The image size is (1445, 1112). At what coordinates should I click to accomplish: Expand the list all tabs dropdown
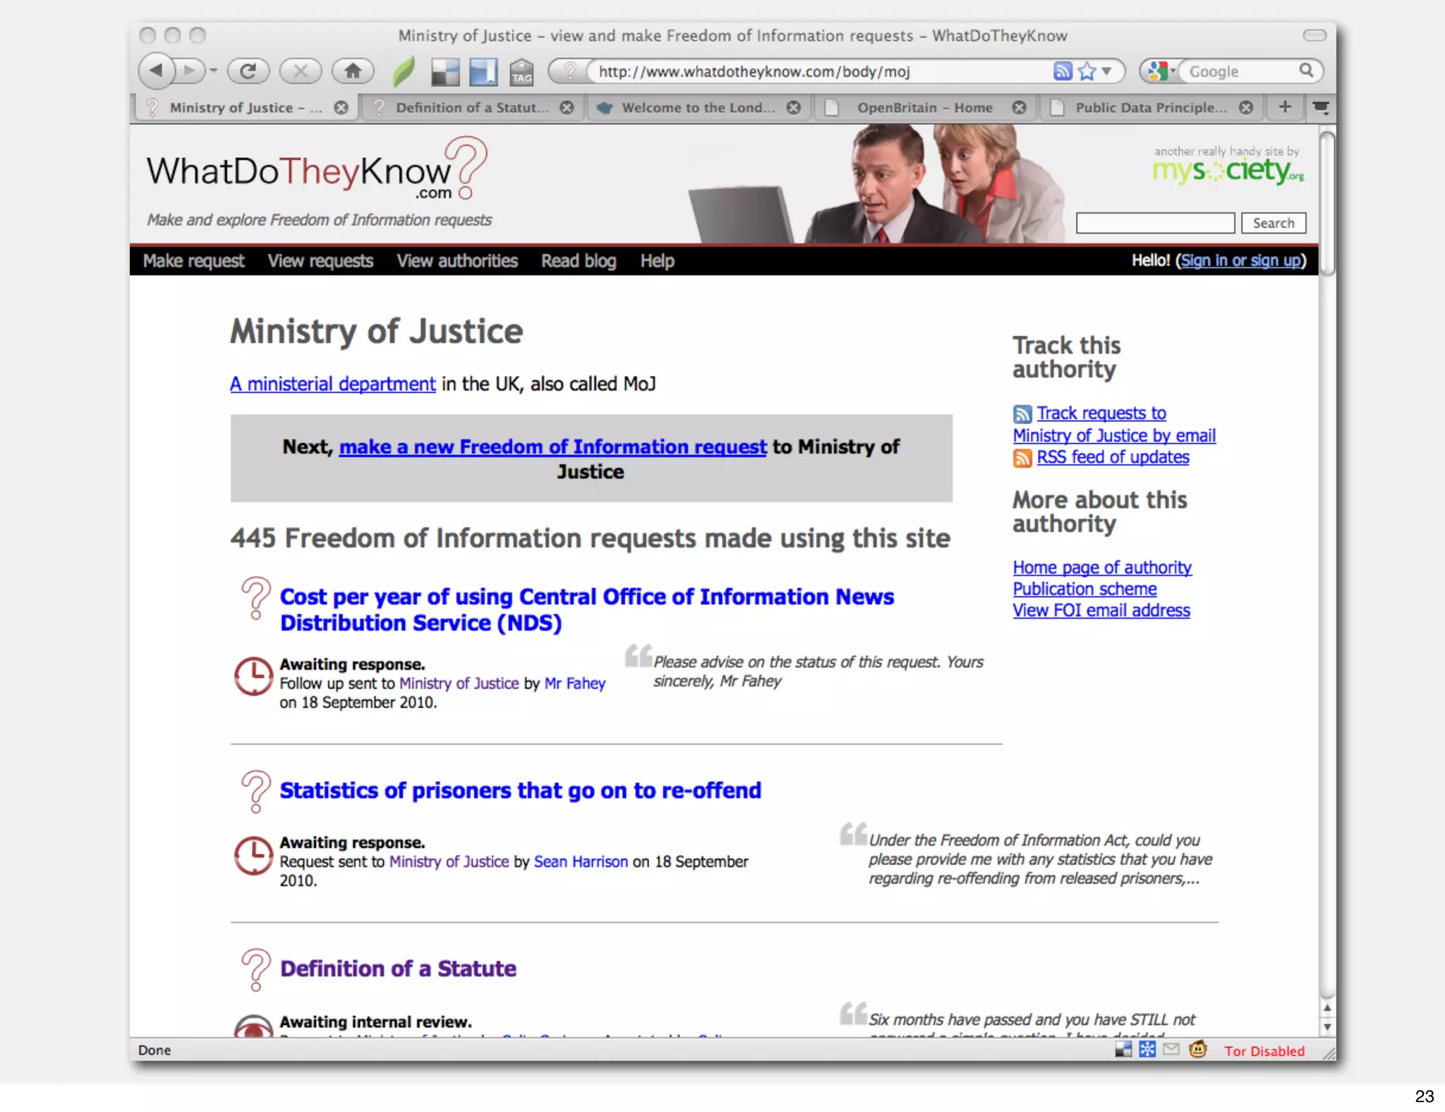point(1321,107)
